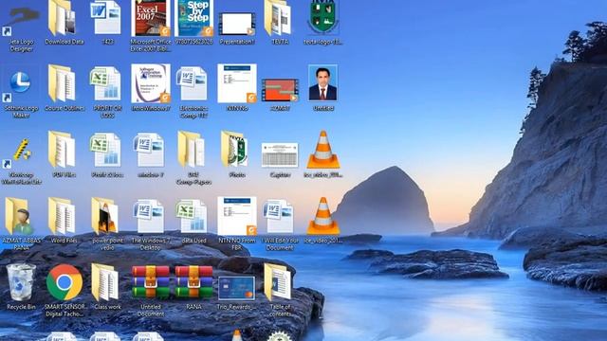Open I Will Edit Your Document file

[280, 224]
